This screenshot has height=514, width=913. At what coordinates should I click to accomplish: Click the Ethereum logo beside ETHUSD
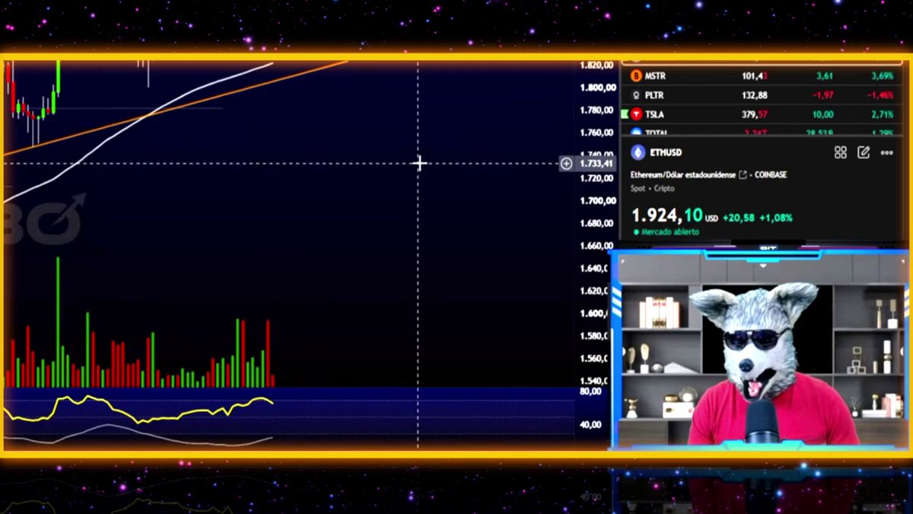(637, 152)
